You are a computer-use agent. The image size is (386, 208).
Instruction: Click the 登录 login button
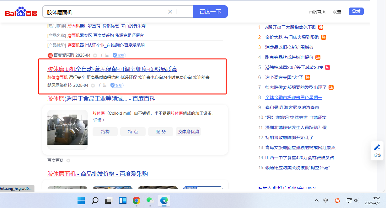356,11
